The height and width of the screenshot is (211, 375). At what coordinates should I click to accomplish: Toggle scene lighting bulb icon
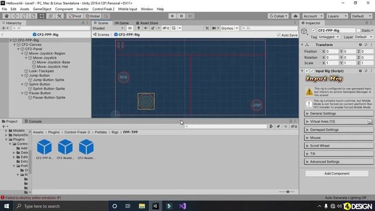click(x=138, y=28)
